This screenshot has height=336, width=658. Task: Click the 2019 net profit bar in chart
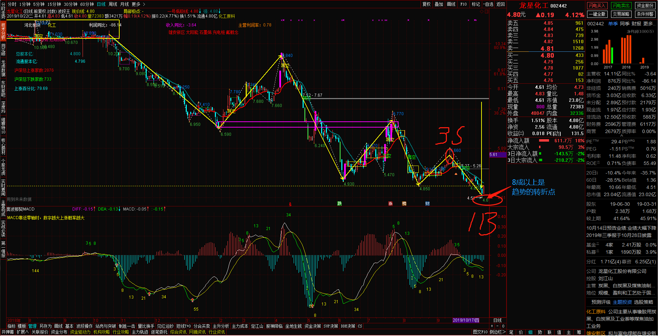(643, 60)
